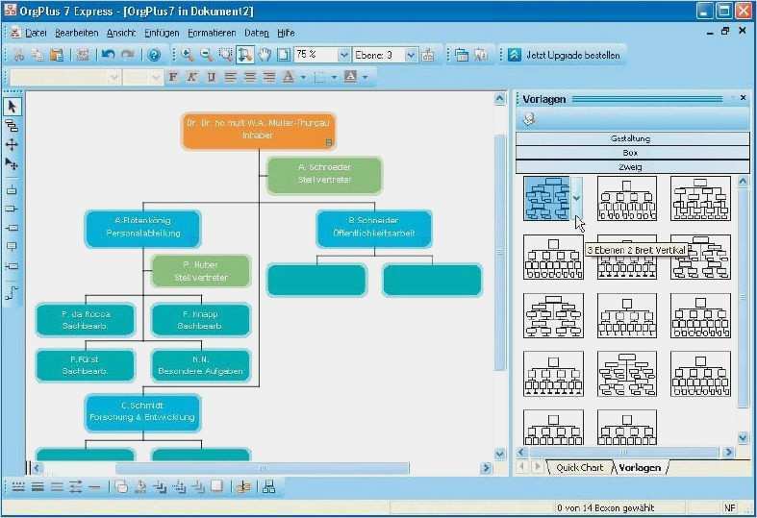This screenshot has height=518, width=757.
Task: Open the font color A dropdown arrow
Action: tap(303, 77)
